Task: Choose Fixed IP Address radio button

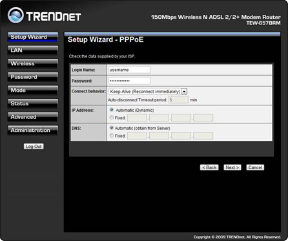Action: click(x=112, y=118)
